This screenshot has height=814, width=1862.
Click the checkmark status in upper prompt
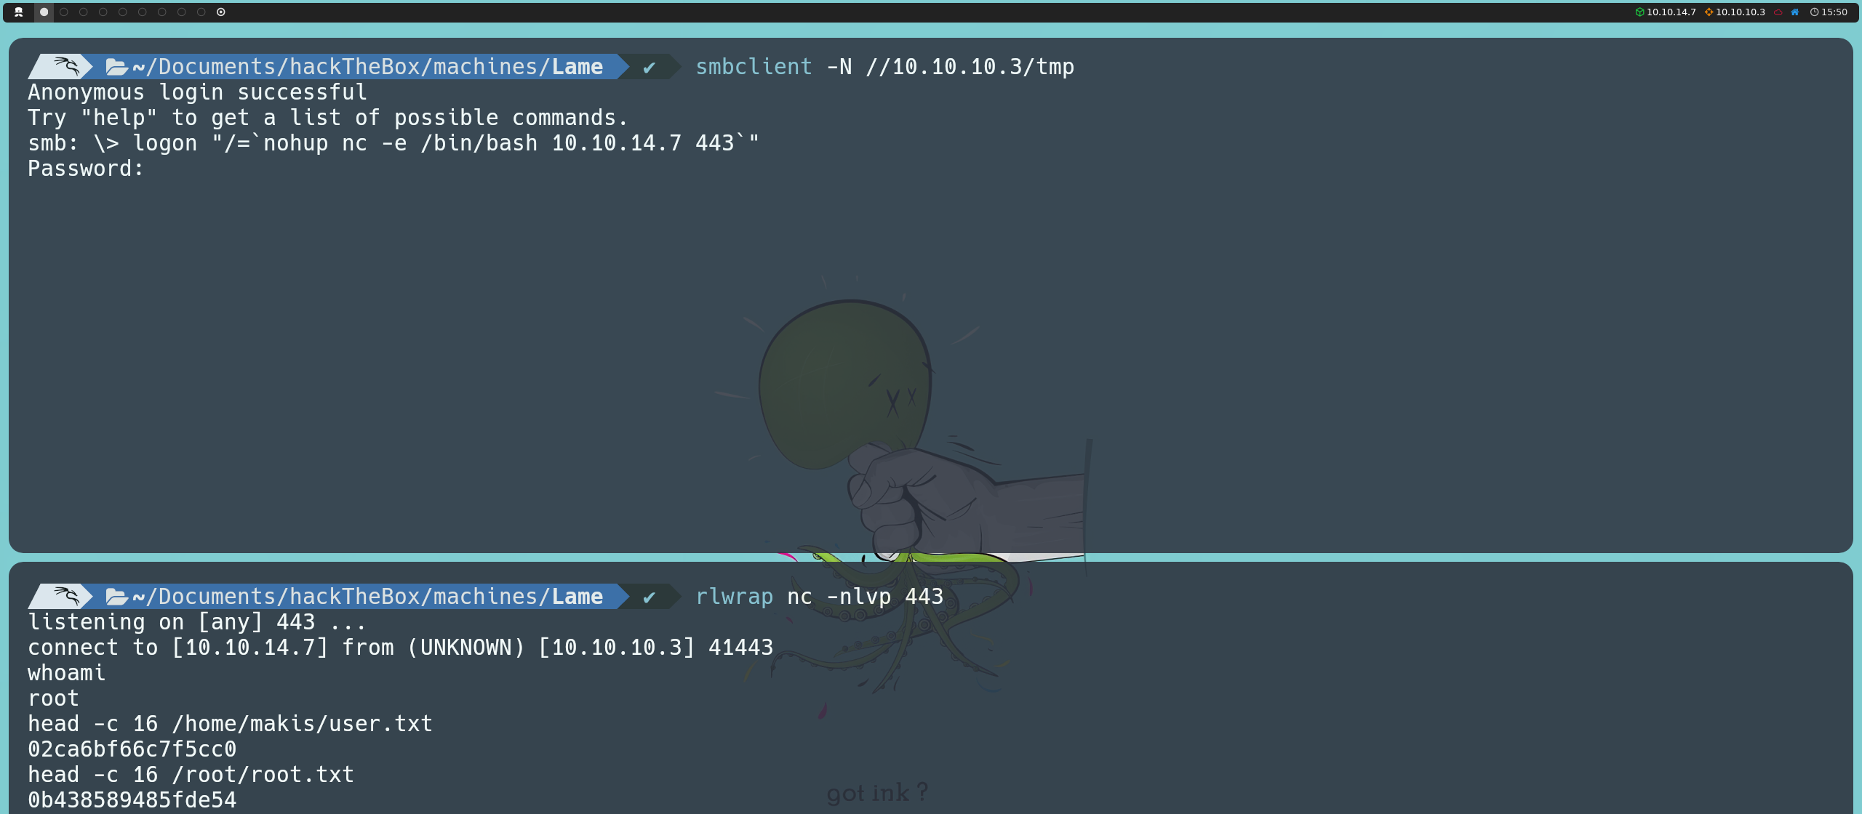[649, 67]
